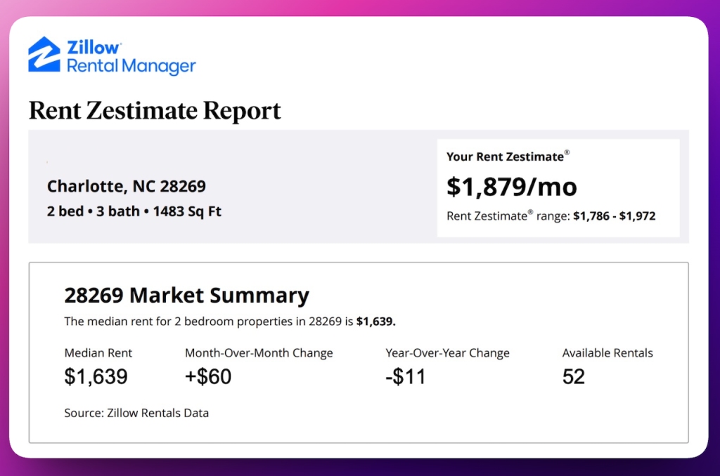
Task: Click the Month-Over-Month Change label
Action: click(259, 353)
